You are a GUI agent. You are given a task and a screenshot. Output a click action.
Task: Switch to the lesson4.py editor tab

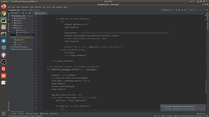coord(40,13)
